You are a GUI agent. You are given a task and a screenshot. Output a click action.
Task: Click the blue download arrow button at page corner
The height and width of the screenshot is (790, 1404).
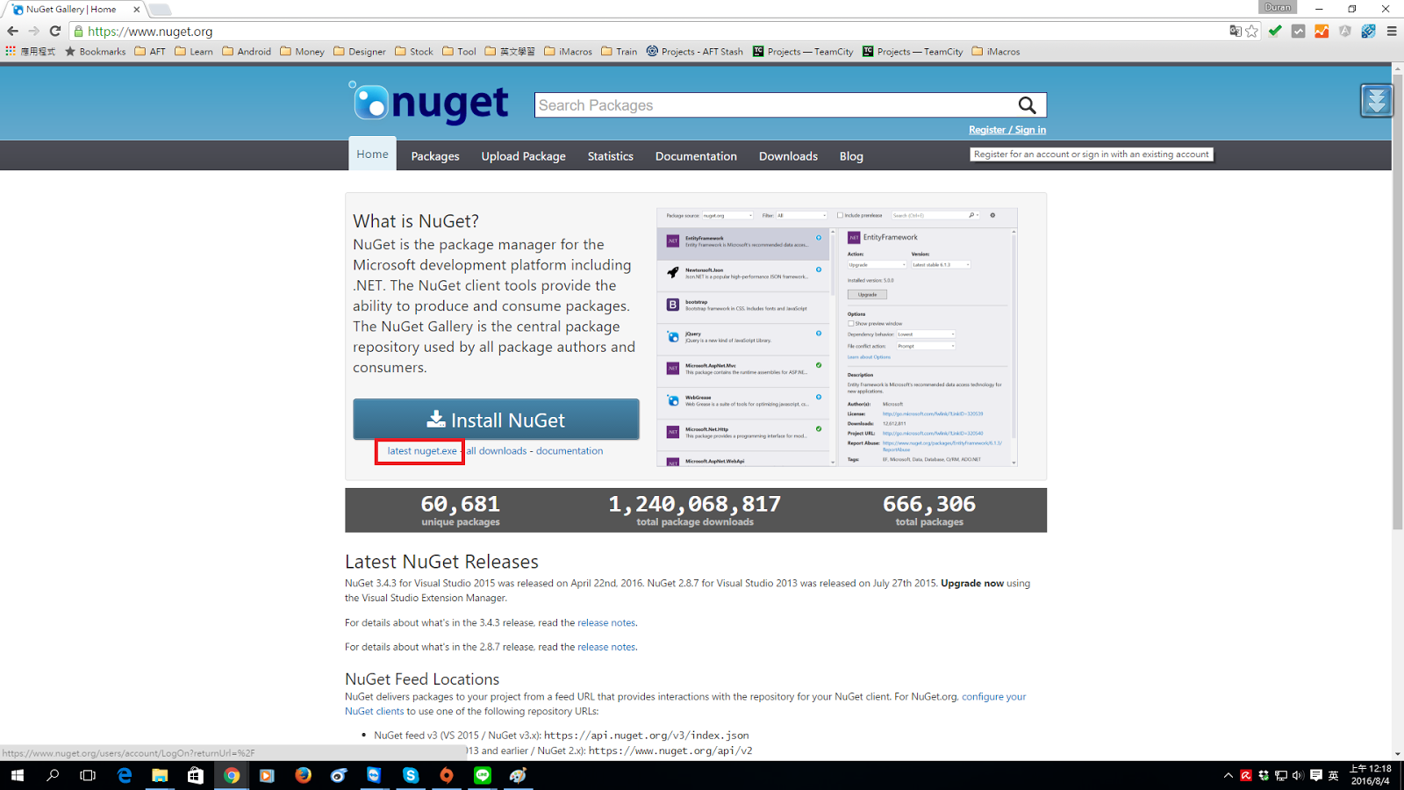coord(1376,101)
